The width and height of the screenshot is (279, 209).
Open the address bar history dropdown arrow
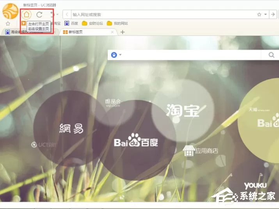point(265,14)
